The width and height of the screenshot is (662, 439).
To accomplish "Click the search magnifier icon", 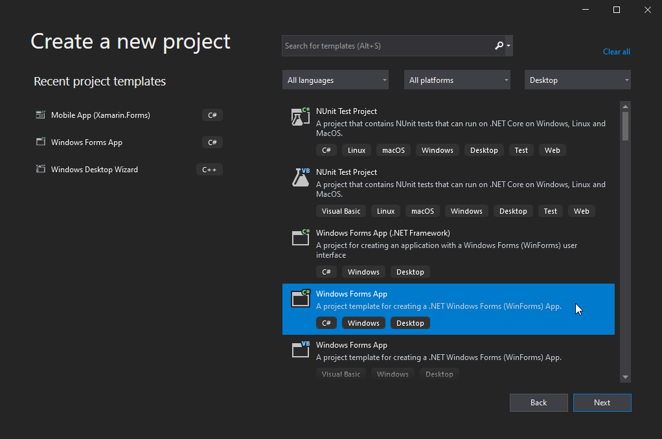I will (498, 45).
